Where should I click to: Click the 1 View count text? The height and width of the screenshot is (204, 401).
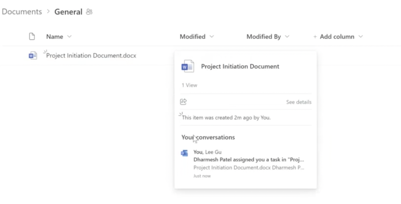tap(189, 85)
